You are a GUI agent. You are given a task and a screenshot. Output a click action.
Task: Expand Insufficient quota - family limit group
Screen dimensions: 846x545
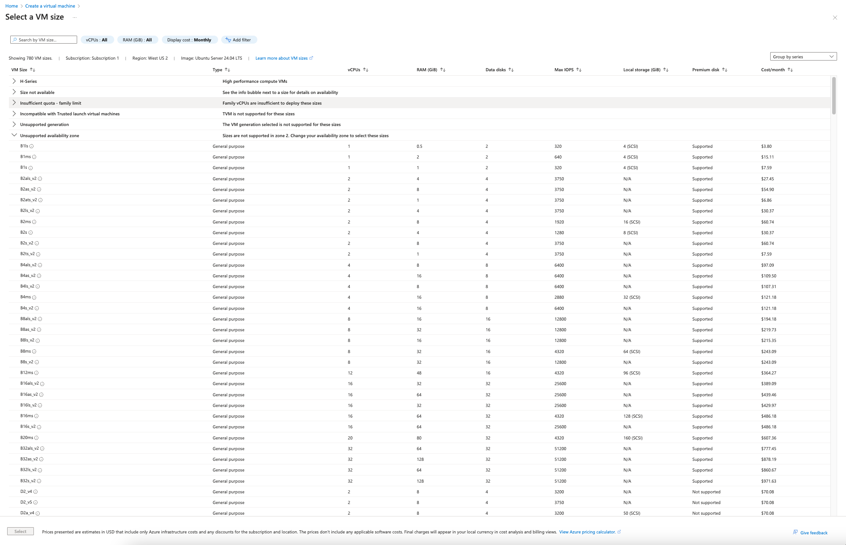14,103
